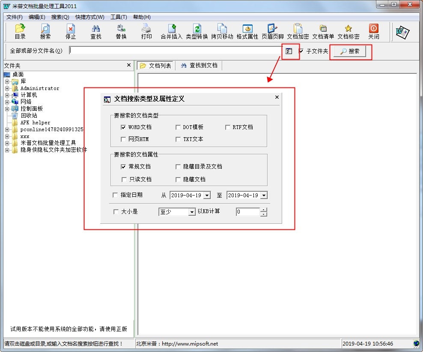The width and height of the screenshot is (423, 352).
Task: Open the 文档清单 document list tool
Action: pyautogui.click(x=323, y=32)
